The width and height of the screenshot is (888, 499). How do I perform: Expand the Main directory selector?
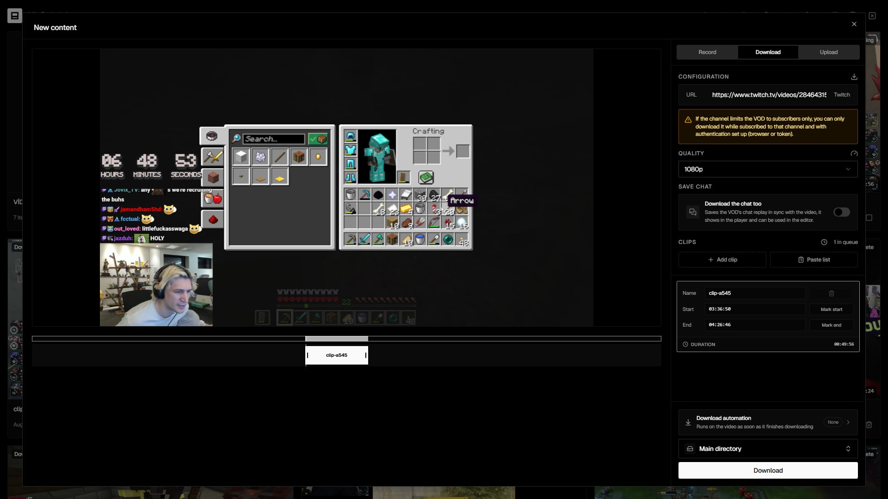click(768, 449)
